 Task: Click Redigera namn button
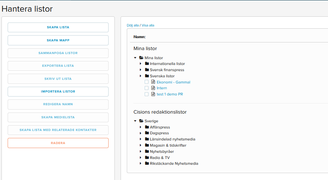tap(58, 104)
